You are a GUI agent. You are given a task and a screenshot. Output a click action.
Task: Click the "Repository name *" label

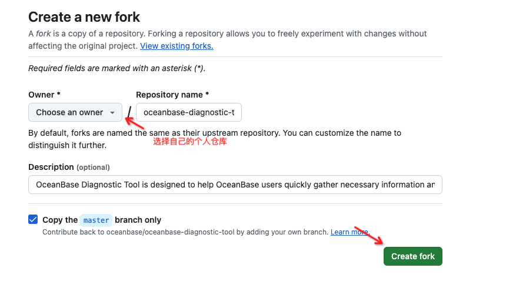[x=172, y=95]
